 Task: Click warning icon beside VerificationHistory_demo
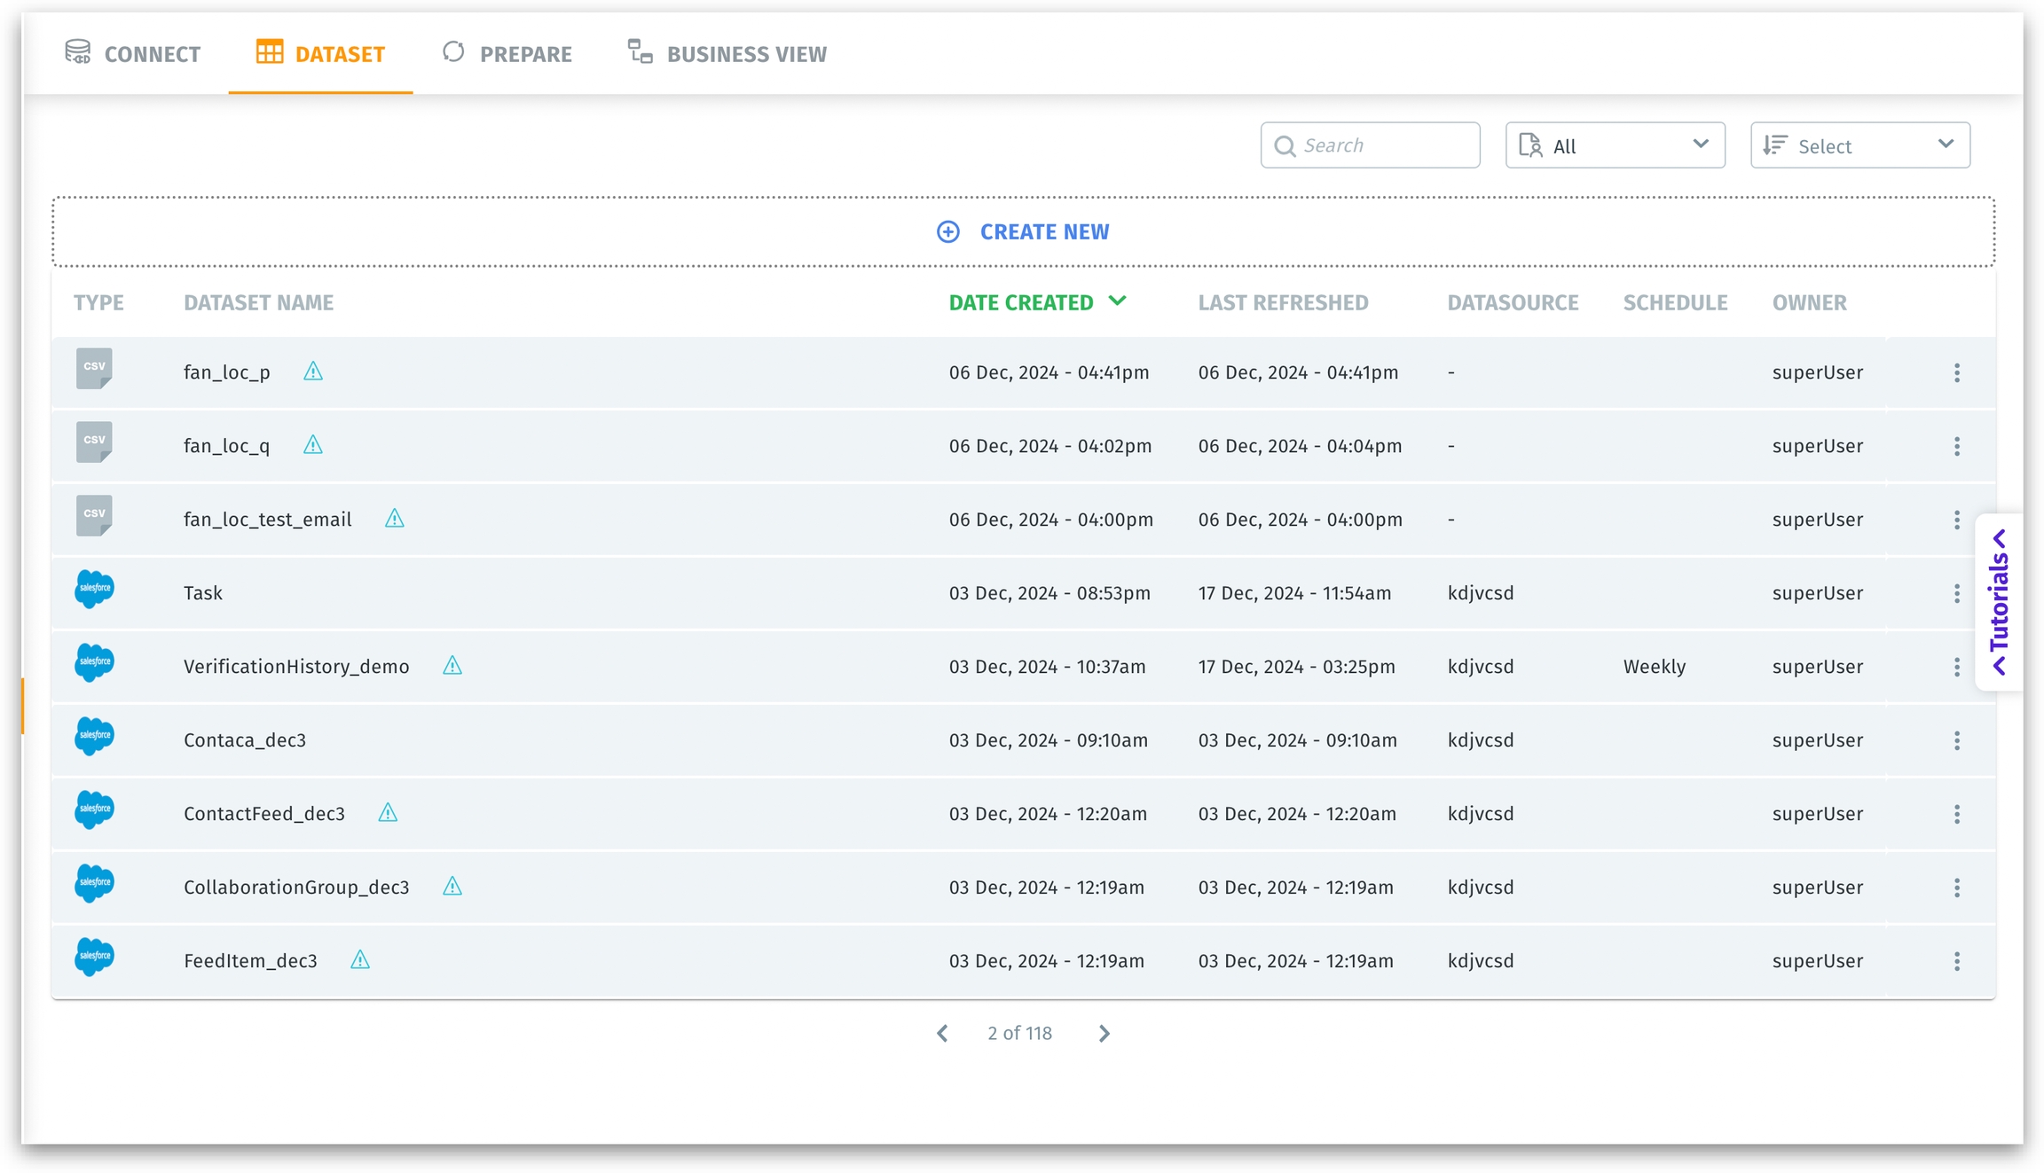point(452,666)
